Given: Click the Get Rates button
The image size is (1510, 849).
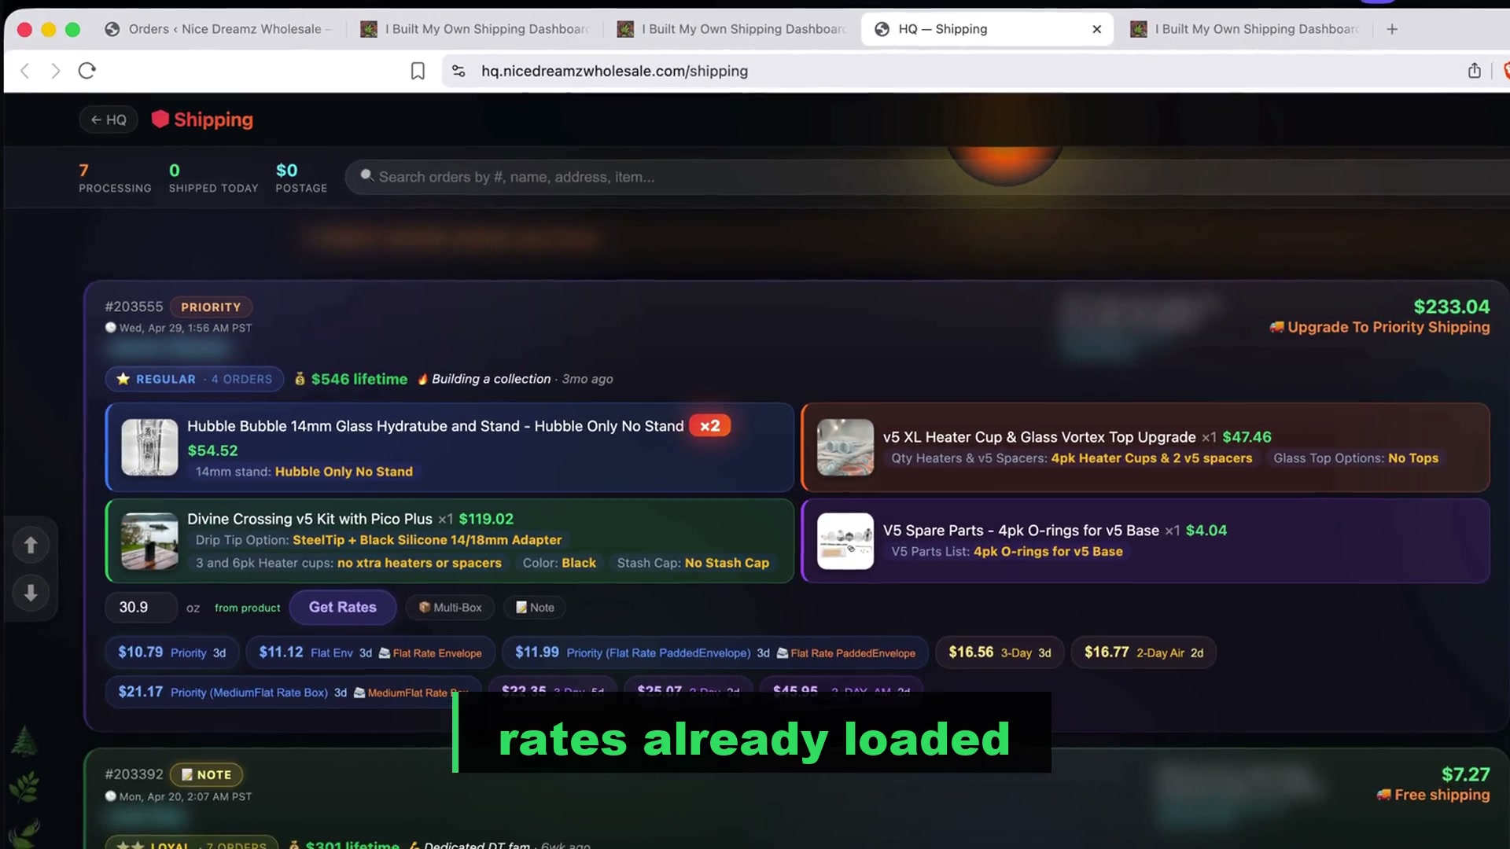Looking at the screenshot, I should (342, 607).
